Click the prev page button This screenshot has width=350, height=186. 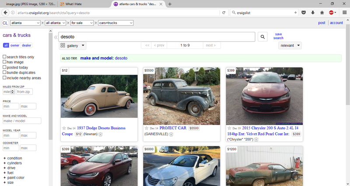tap(159, 45)
